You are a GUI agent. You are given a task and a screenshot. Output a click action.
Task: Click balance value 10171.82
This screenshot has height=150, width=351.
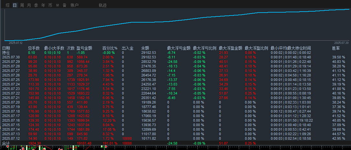click(x=148, y=139)
